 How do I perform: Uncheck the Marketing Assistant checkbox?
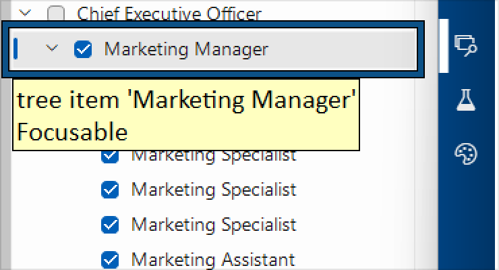109,259
